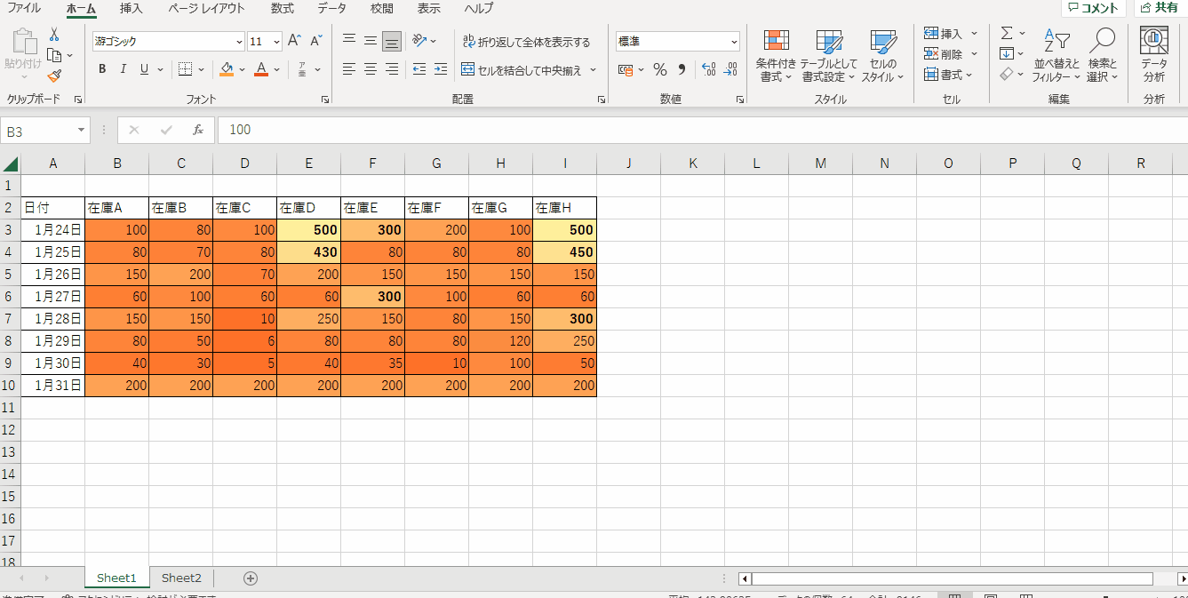Click the コメント button
The width and height of the screenshot is (1188, 598).
[1094, 8]
